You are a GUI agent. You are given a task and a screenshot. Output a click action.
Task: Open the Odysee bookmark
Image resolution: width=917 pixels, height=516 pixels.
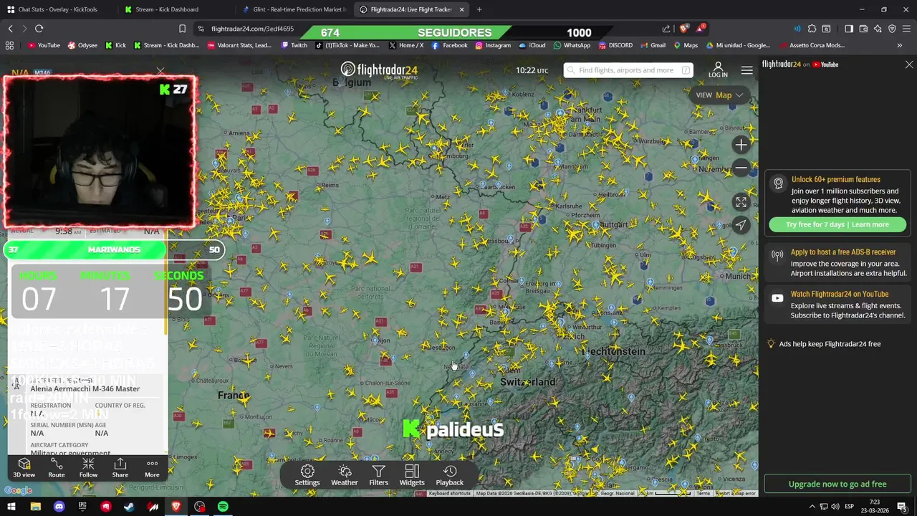tap(82, 45)
